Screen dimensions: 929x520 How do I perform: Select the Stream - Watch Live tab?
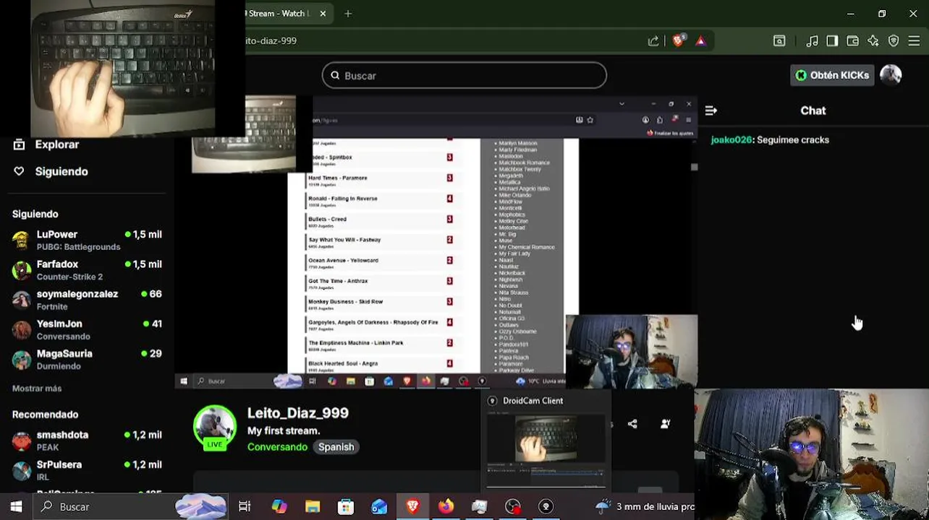tap(279, 13)
